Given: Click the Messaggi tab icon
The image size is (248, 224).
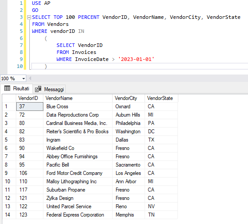Looking at the screenshot, I should pos(38,89).
